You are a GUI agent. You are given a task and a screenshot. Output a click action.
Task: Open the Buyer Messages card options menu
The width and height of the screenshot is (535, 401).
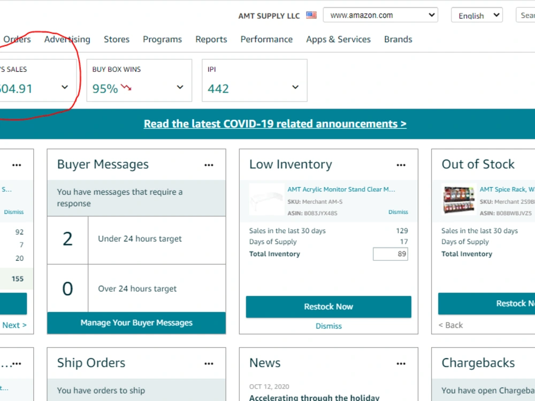point(209,165)
